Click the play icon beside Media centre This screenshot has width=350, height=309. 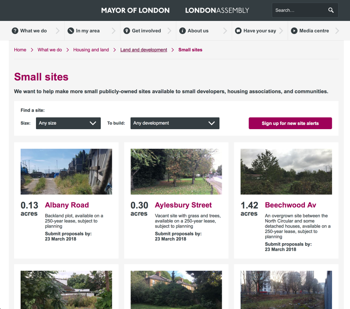[x=294, y=31]
